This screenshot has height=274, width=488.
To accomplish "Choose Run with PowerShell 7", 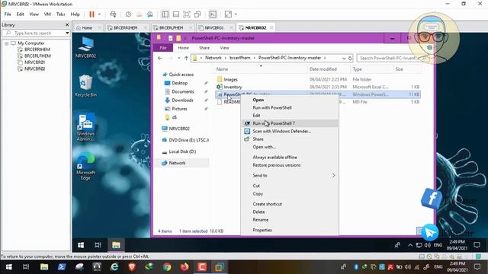I will click(290, 123).
